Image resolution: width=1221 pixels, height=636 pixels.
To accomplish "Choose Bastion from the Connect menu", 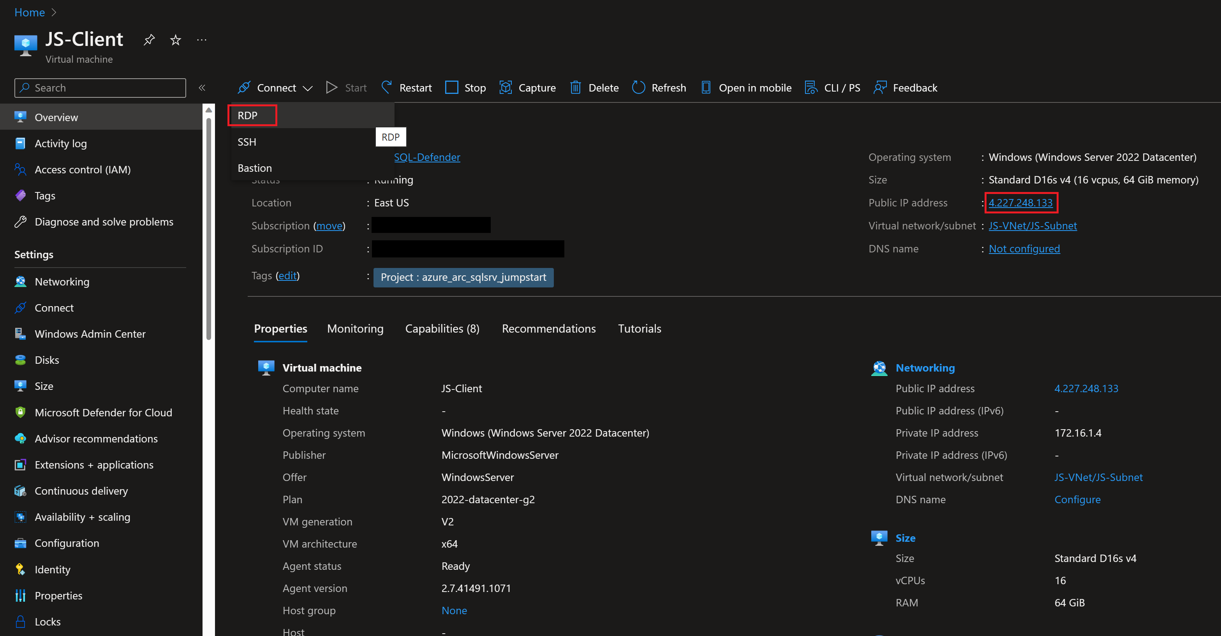I will 313,168.
